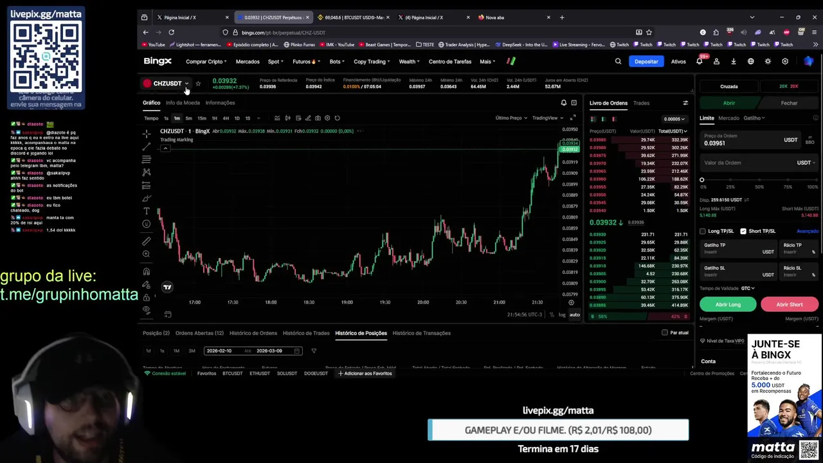
Task: Select the zoom-in tool in chart sidebar
Action: click(x=147, y=254)
